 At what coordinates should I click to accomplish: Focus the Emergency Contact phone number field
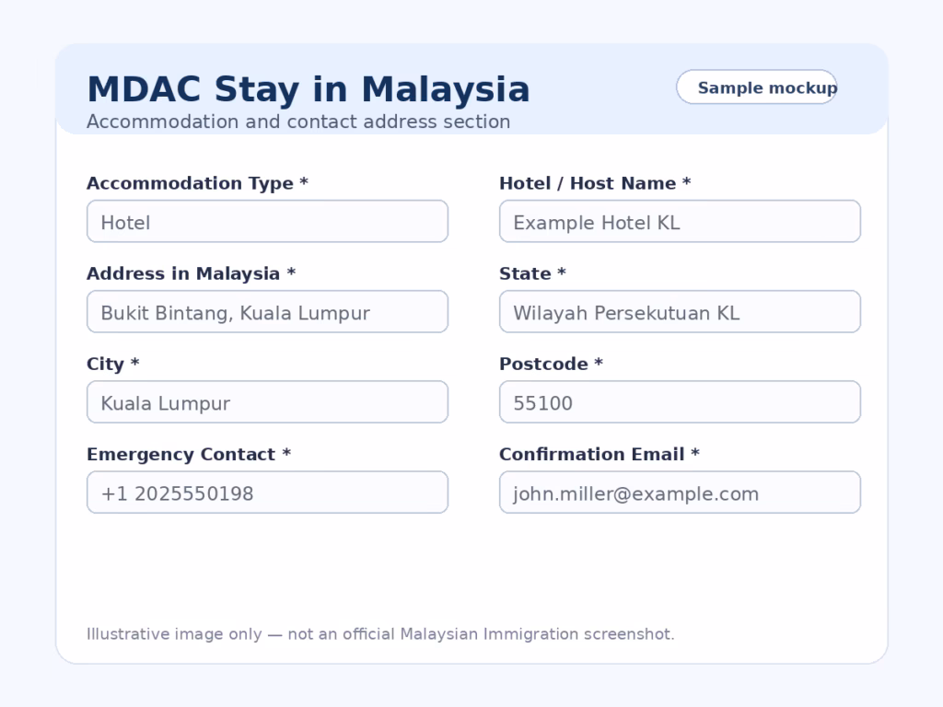point(267,492)
